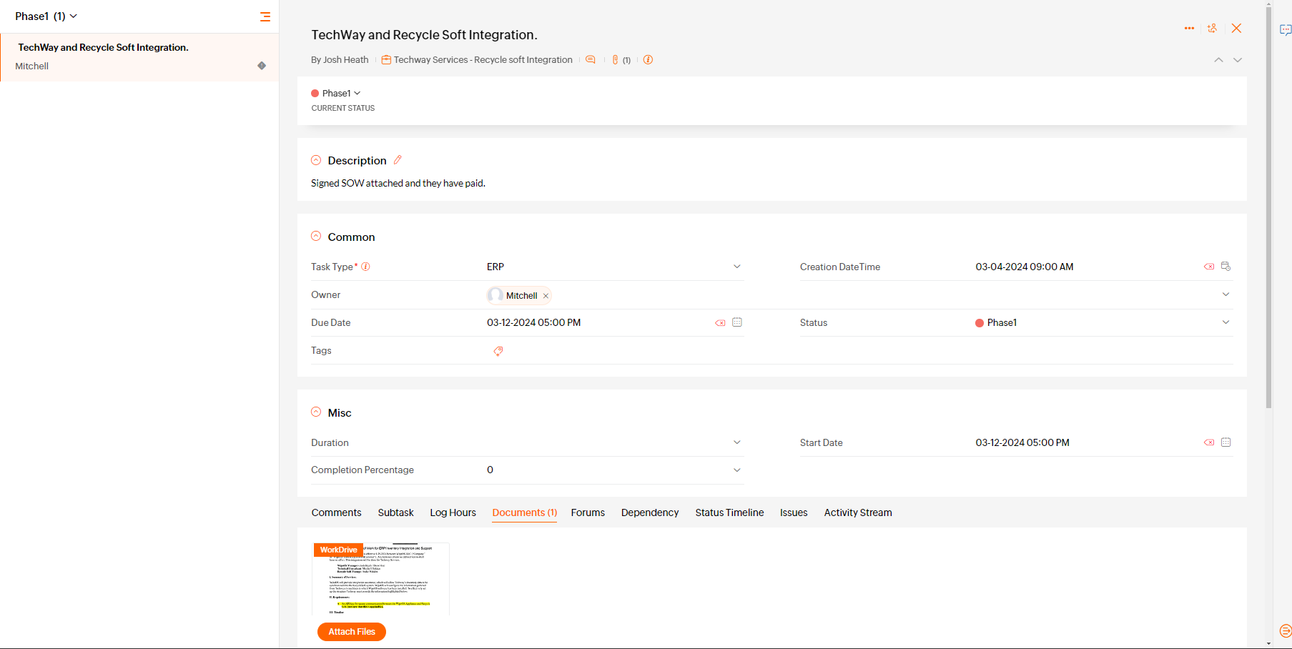Viewport: 1292px width, 649px height.
Task: Click the attachment paperclip icon showing (1)
Action: (620, 60)
